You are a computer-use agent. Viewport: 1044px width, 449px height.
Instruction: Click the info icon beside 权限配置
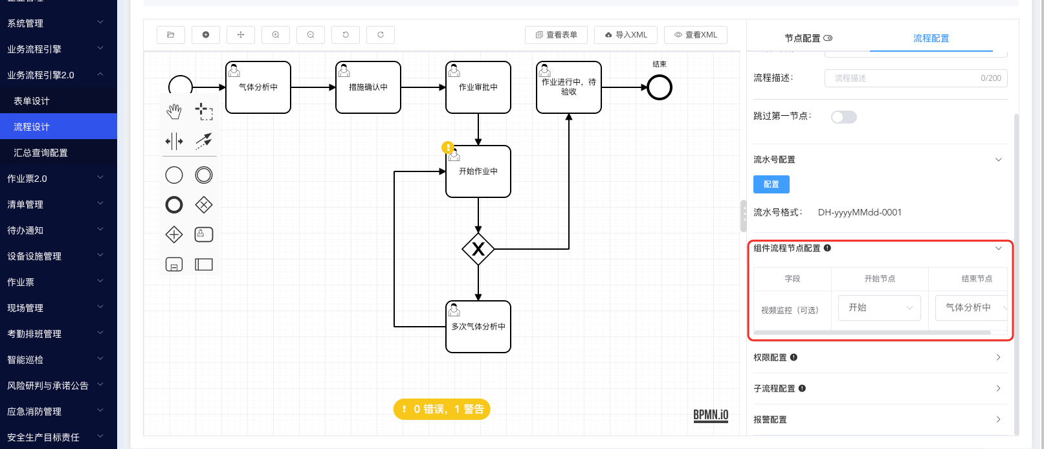[794, 357]
